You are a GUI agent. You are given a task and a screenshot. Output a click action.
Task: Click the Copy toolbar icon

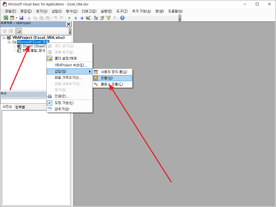[35, 18]
